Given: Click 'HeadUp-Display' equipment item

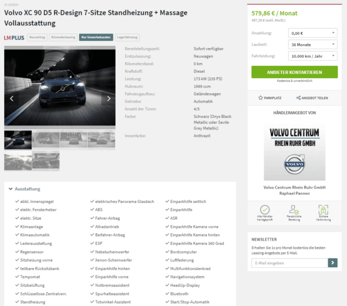Looking at the screenshot, I should click(x=185, y=285).
